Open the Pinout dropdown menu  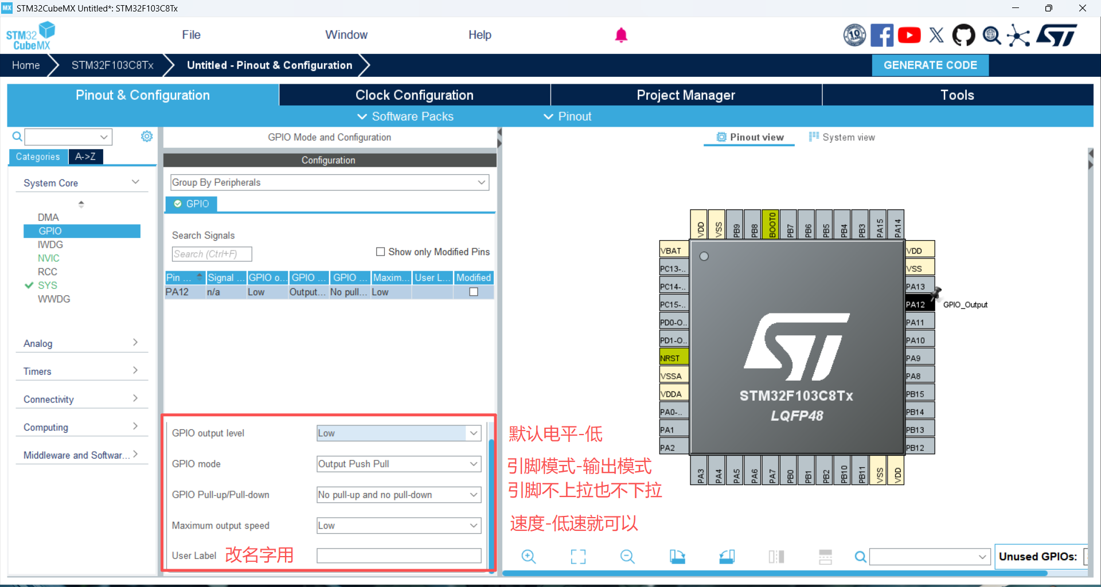[567, 116]
